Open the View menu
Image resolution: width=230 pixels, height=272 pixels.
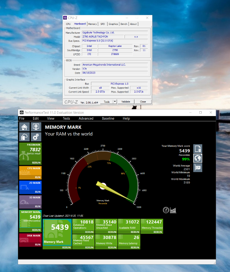tap(51, 118)
